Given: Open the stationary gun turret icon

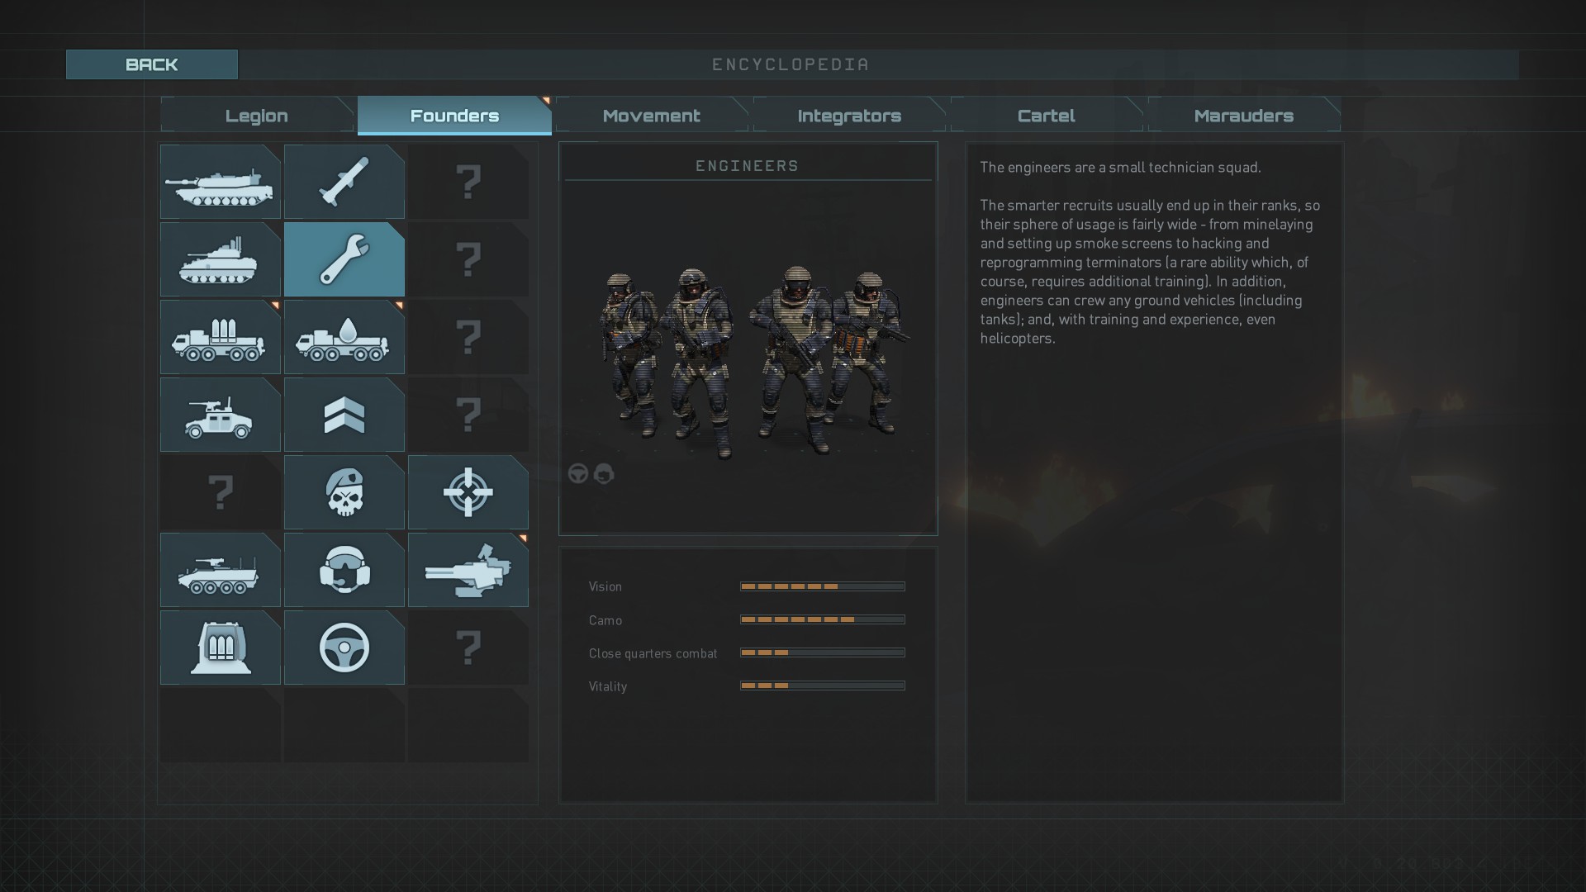Looking at the screenshot, I should [468, 570].
